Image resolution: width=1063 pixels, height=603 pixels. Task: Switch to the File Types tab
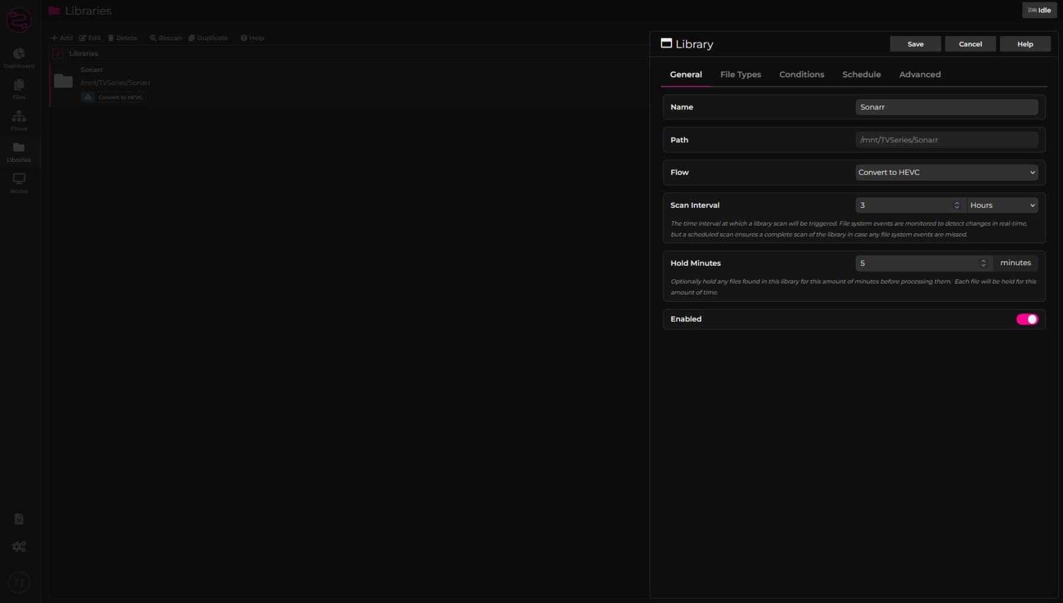tap(741, 74)
